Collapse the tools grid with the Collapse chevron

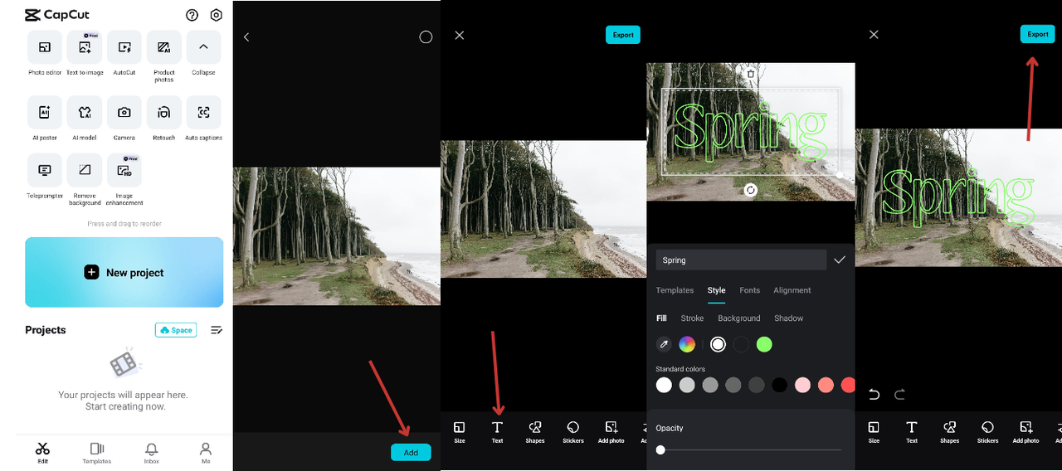pyautogui.click(x=203, y=47)
